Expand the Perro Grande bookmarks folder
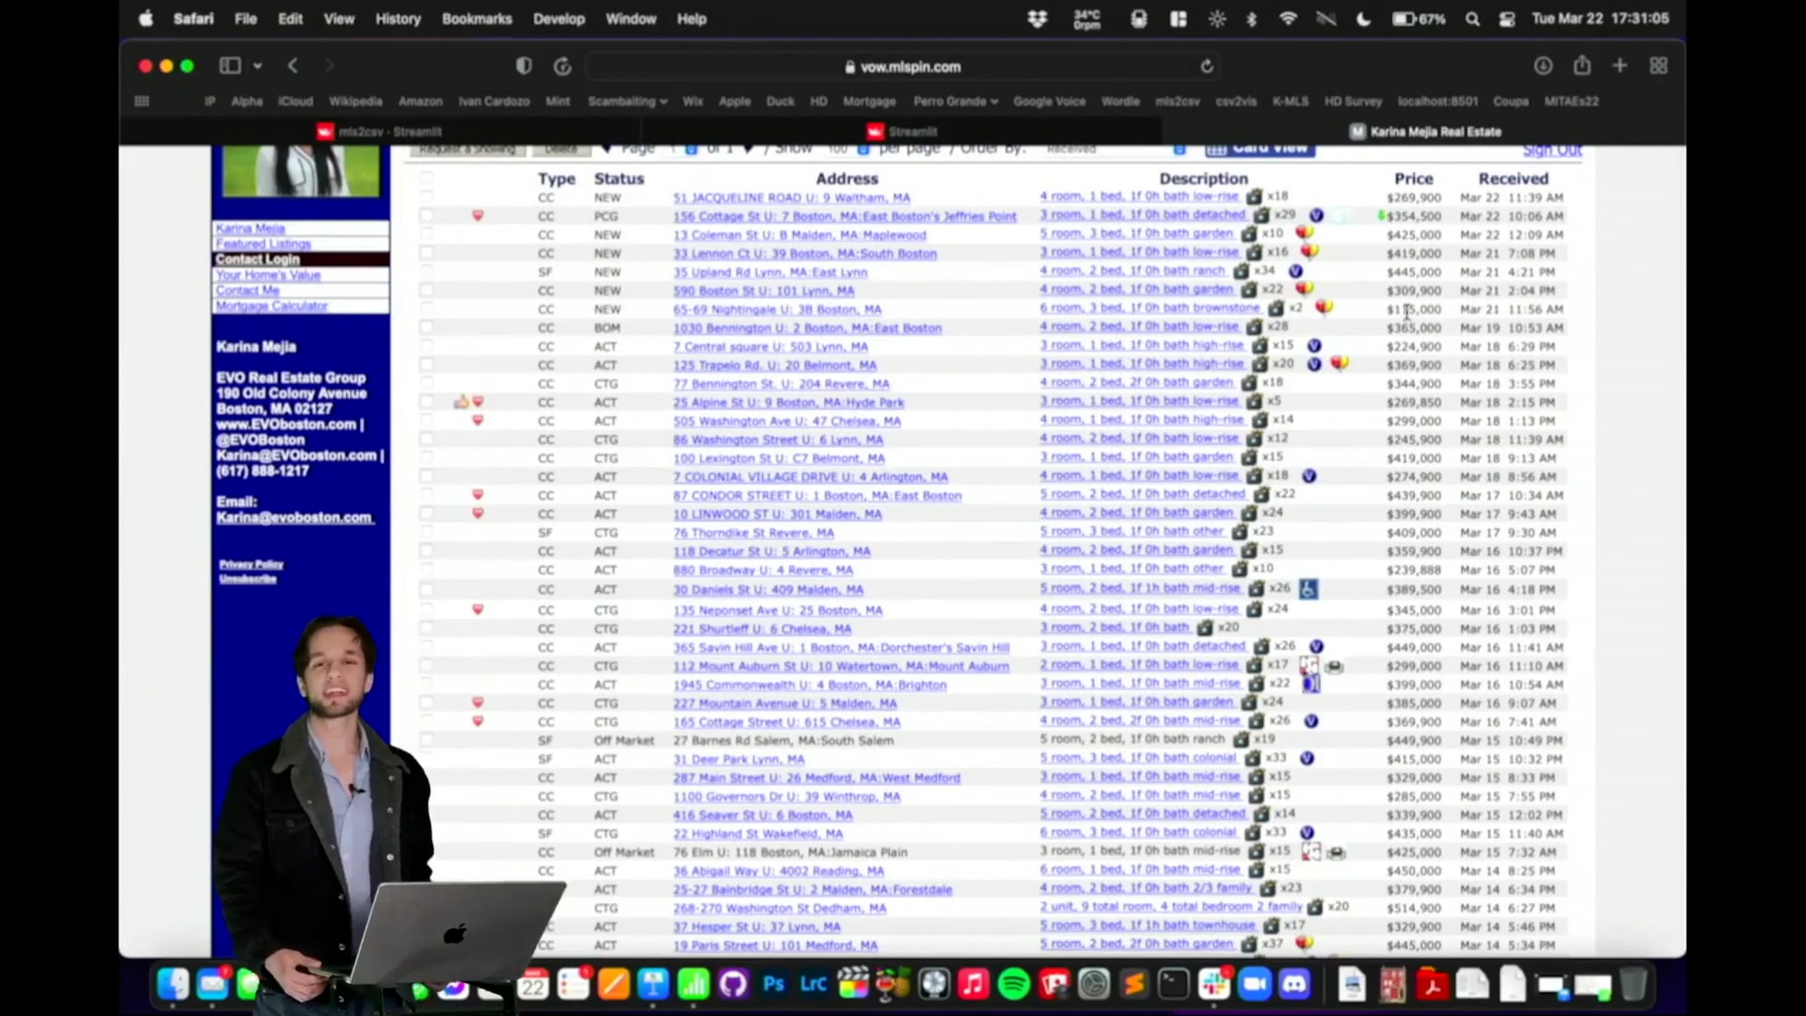 [x=956, y=102]
